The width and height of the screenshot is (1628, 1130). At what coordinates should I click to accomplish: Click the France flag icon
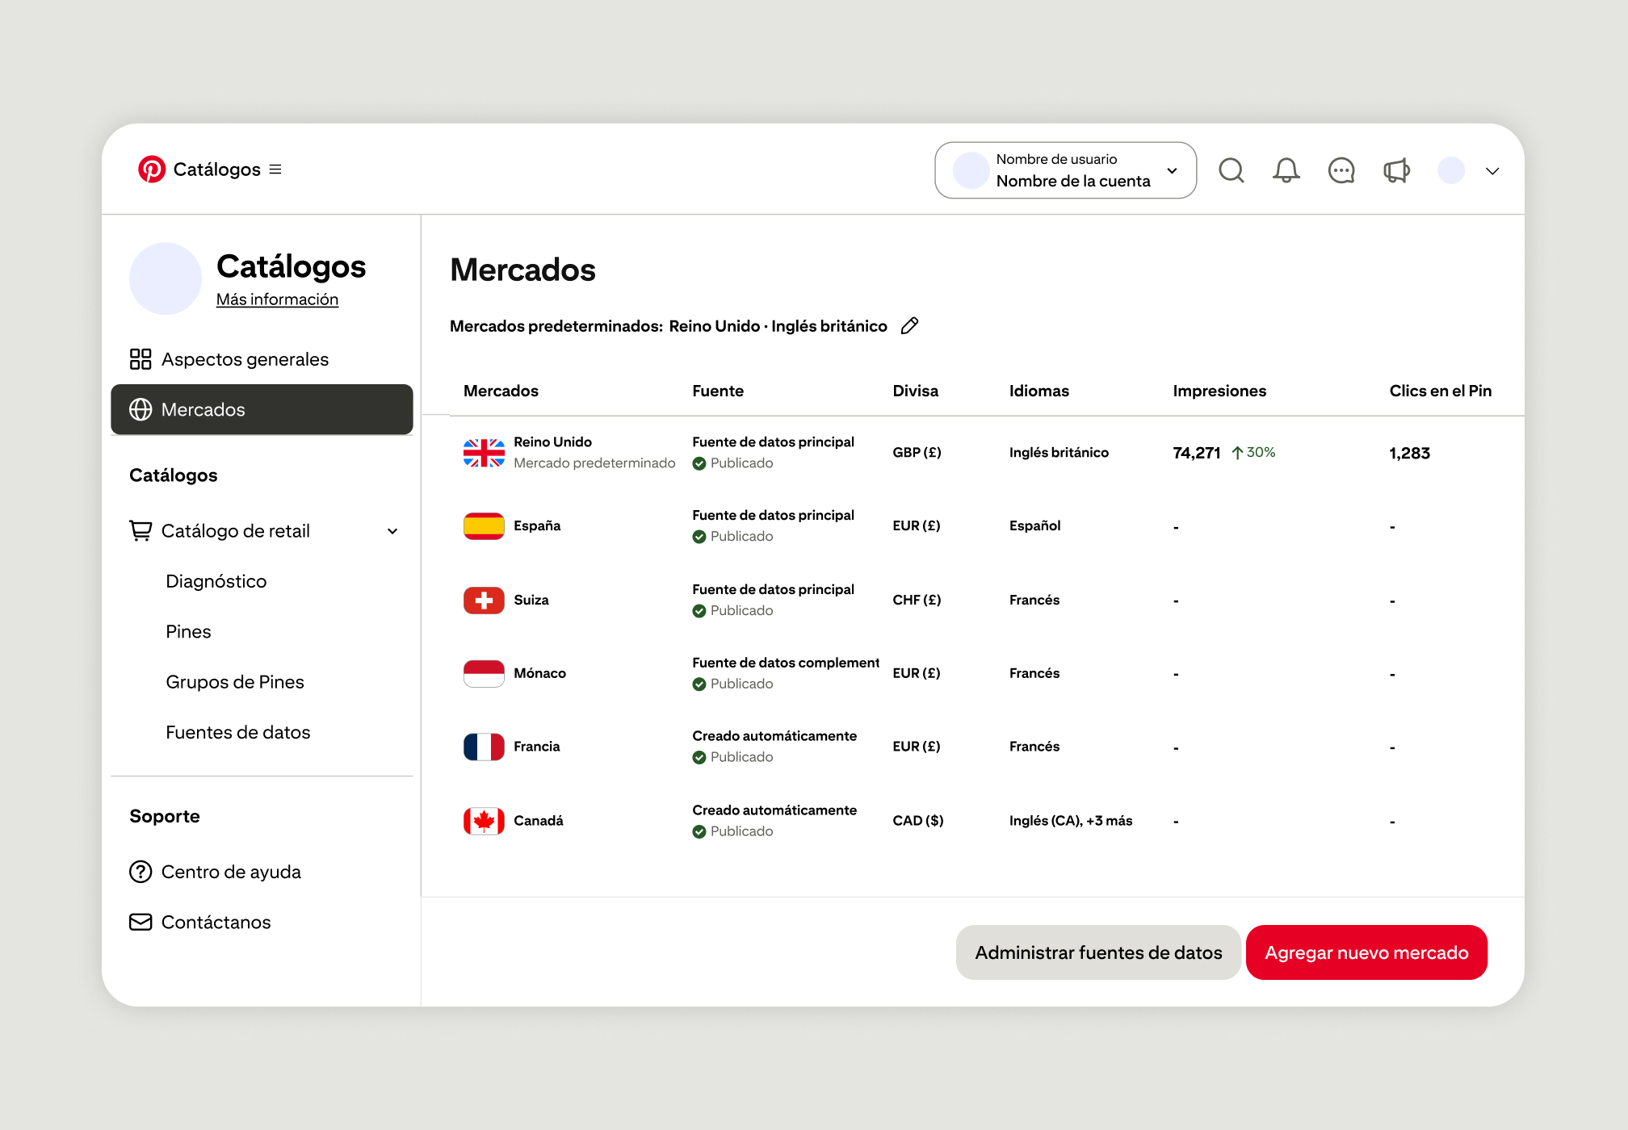(484, 747)
